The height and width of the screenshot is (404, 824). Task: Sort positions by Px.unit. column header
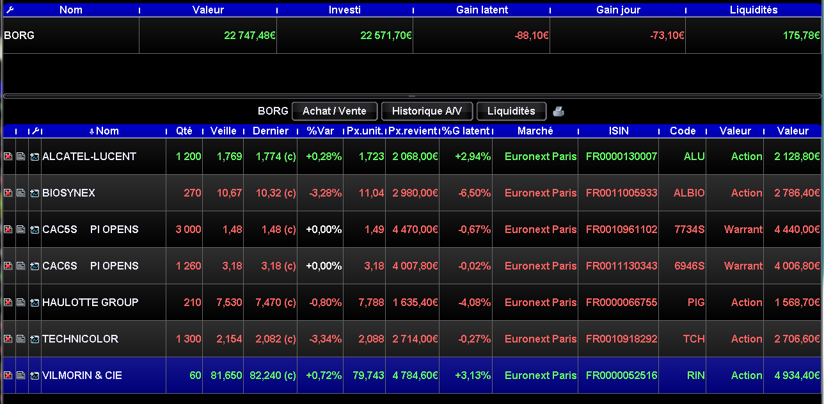365,131
